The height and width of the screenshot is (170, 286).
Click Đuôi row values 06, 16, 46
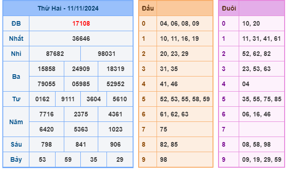pos(257,114)
